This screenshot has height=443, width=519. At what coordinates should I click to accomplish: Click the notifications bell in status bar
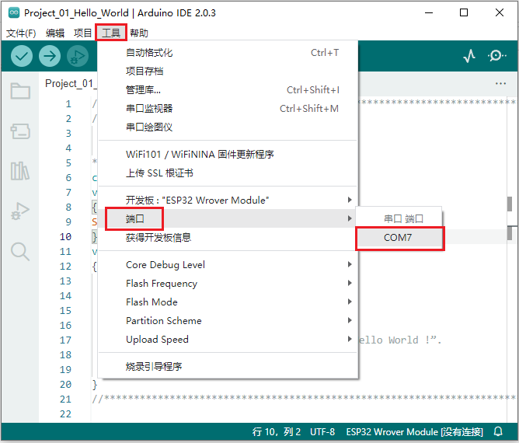pyautogui.click(x=498, y=431)
